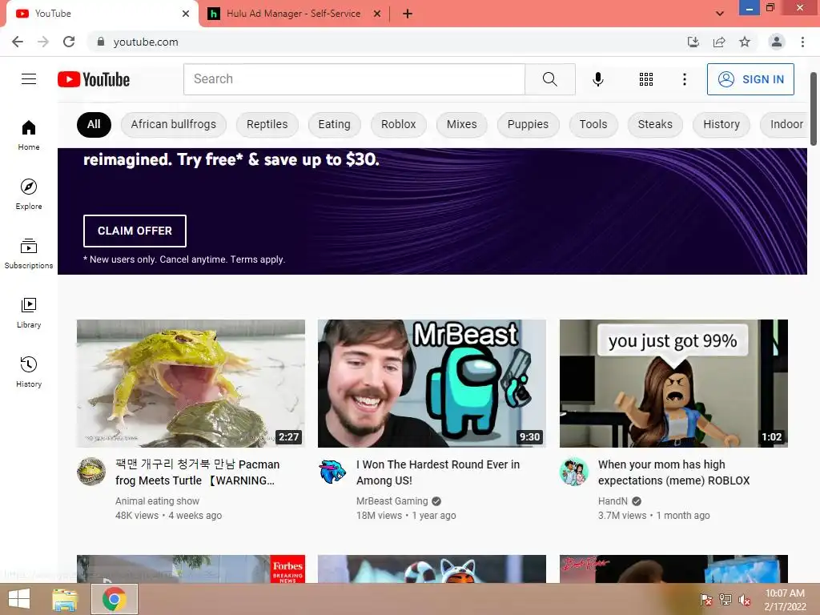
Task: Select the African bullfrogs filter chip
Action: pos(173,124)
